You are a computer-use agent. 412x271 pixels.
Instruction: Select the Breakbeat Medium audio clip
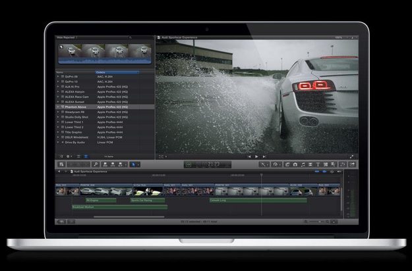[119, 207]
